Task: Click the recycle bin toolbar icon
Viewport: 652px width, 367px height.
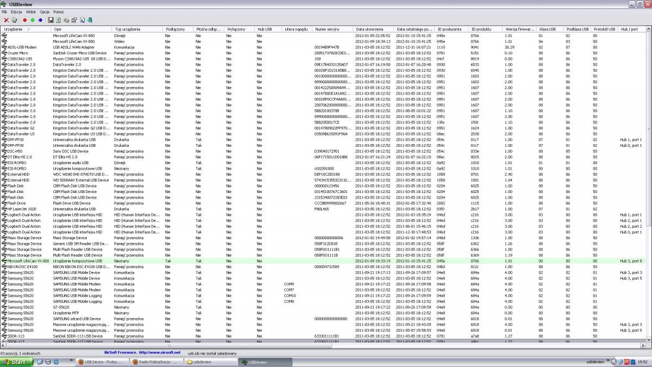Action: tap(14, 20)
